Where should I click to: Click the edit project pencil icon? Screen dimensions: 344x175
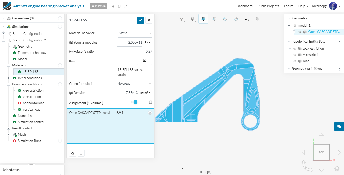pos(126,6)
